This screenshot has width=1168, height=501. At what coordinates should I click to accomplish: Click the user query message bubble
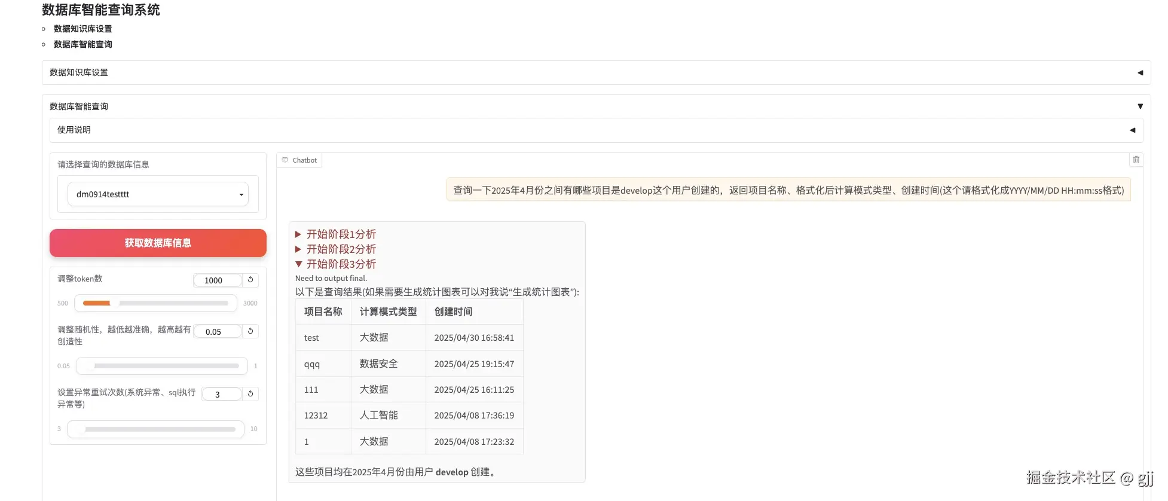tap(788, 190)
